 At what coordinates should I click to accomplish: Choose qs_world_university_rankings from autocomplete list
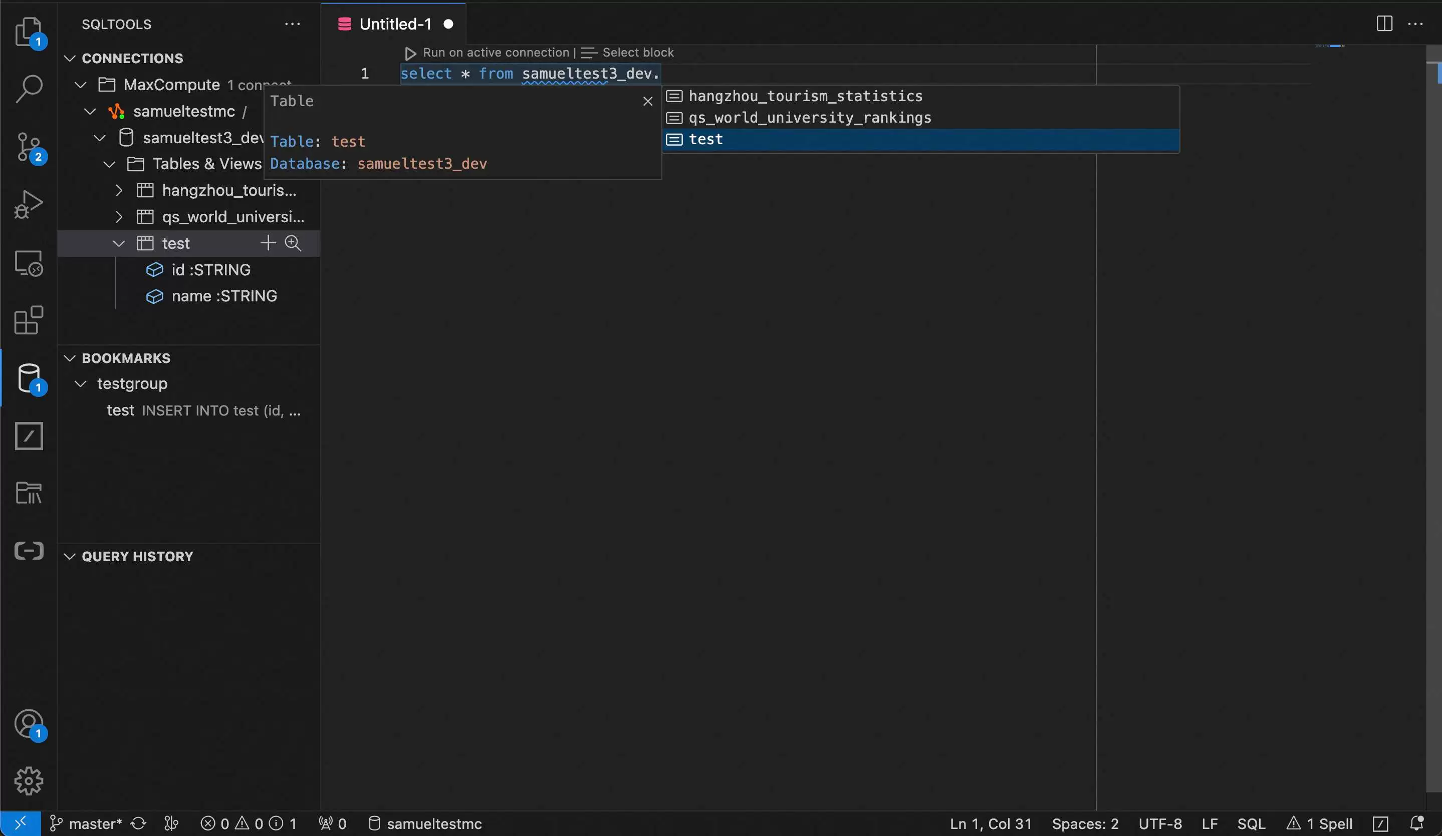tap(809, 118)
